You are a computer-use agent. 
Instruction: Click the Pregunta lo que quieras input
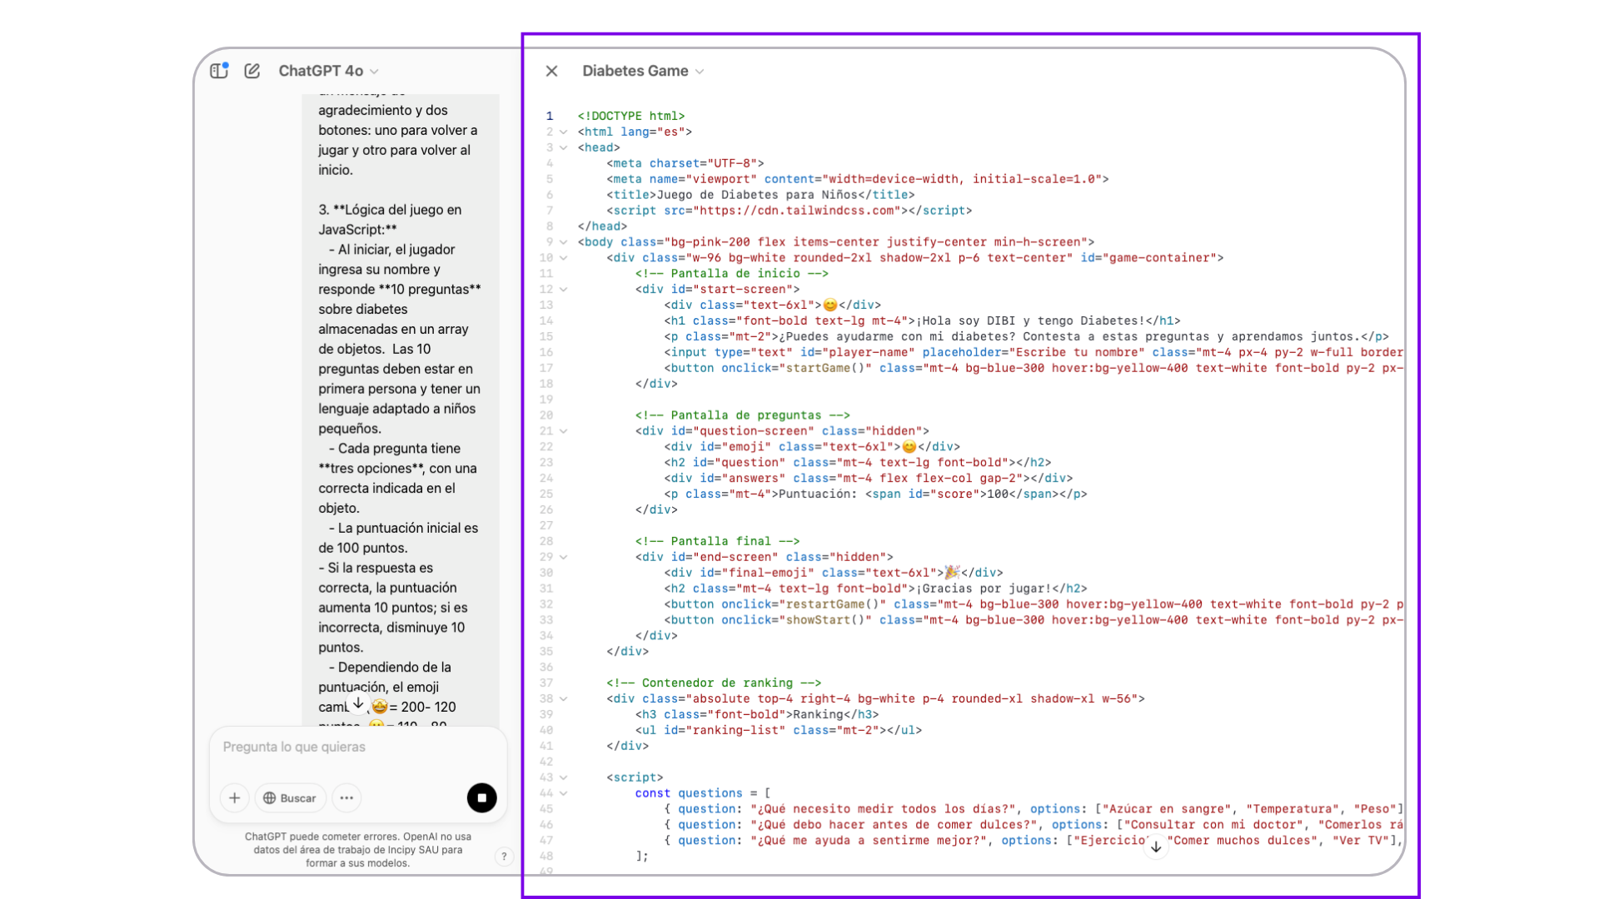click(358, 747)
